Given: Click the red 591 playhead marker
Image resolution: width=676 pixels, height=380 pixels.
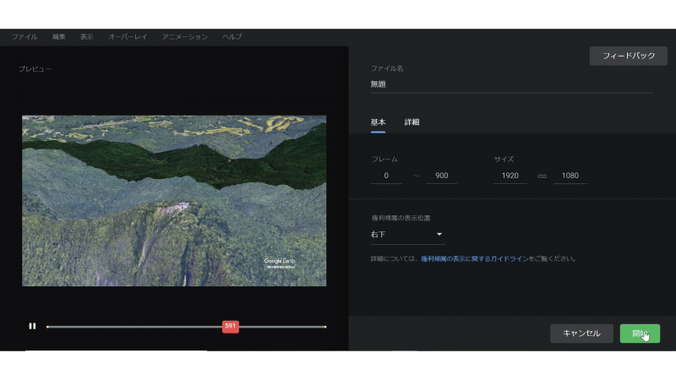Looking at the screenshot, I should [230, 326].
